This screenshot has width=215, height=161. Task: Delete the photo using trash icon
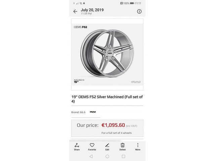pyautogui.click(x=123, y=147)
